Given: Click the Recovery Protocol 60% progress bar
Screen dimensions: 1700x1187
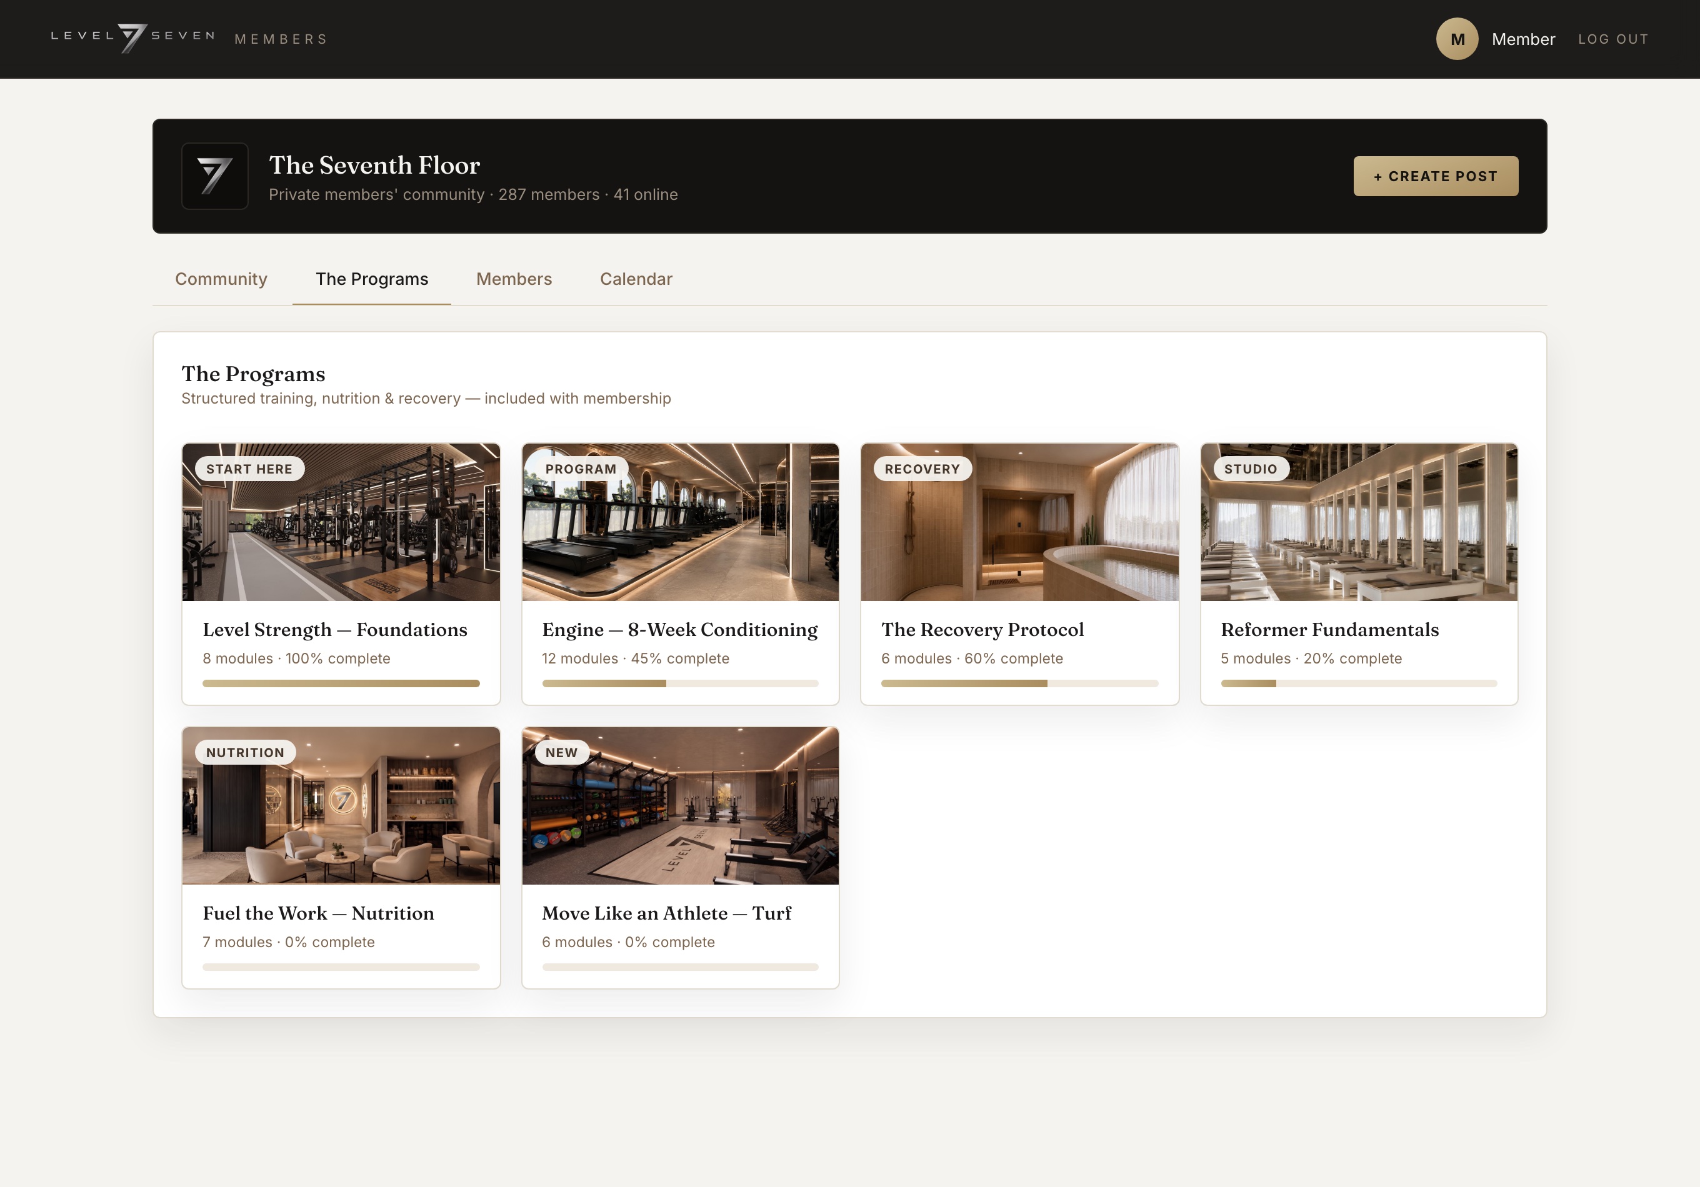Looking at the screenshot, I should click(1019, 684).
